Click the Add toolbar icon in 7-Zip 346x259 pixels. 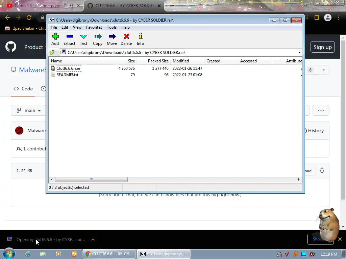click(55, 39)
